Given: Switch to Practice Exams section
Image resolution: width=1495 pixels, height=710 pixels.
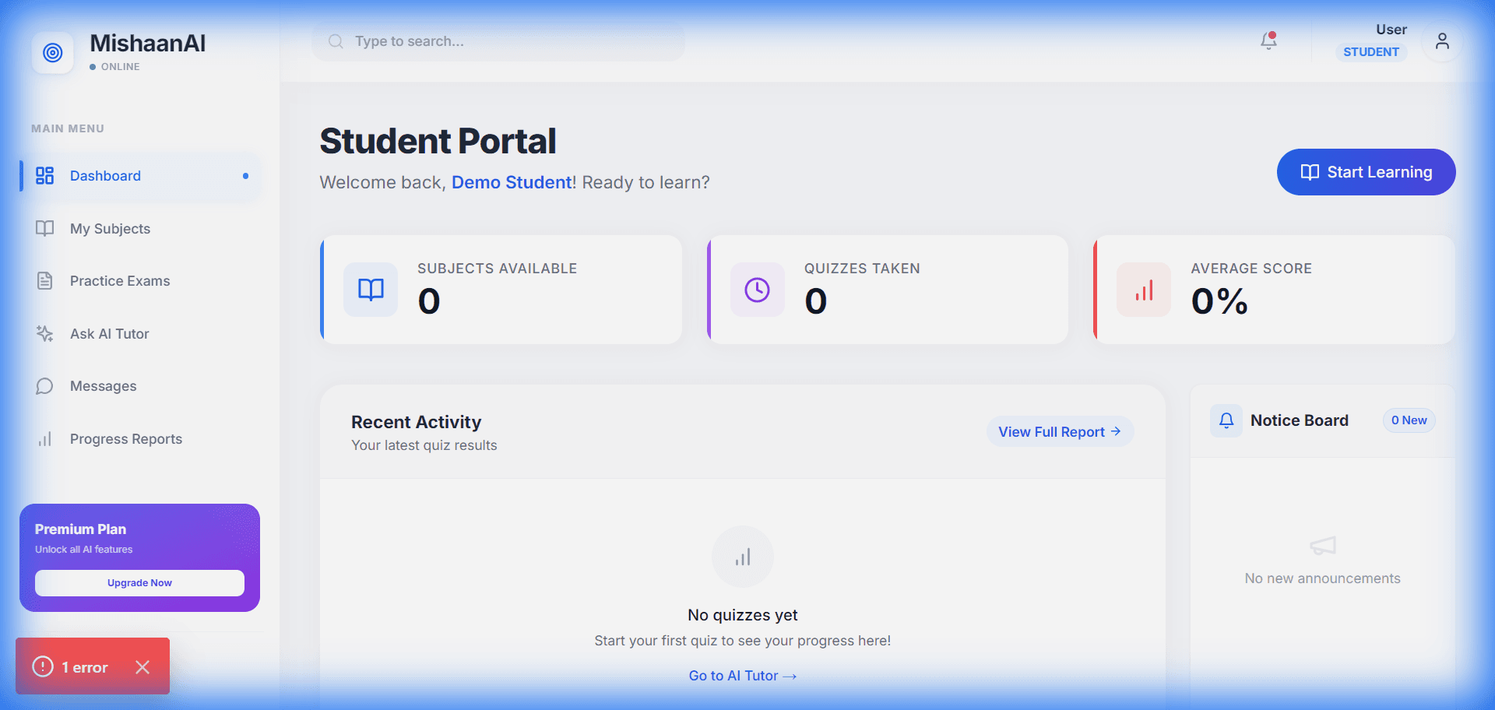Looking at the screenshot, I should click(119, 280).
